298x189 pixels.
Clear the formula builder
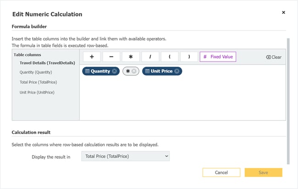274,57
